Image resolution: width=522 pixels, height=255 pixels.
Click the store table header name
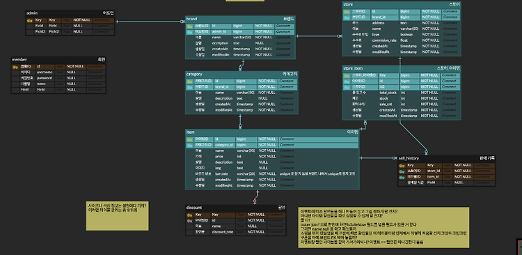tap(348, 5)
